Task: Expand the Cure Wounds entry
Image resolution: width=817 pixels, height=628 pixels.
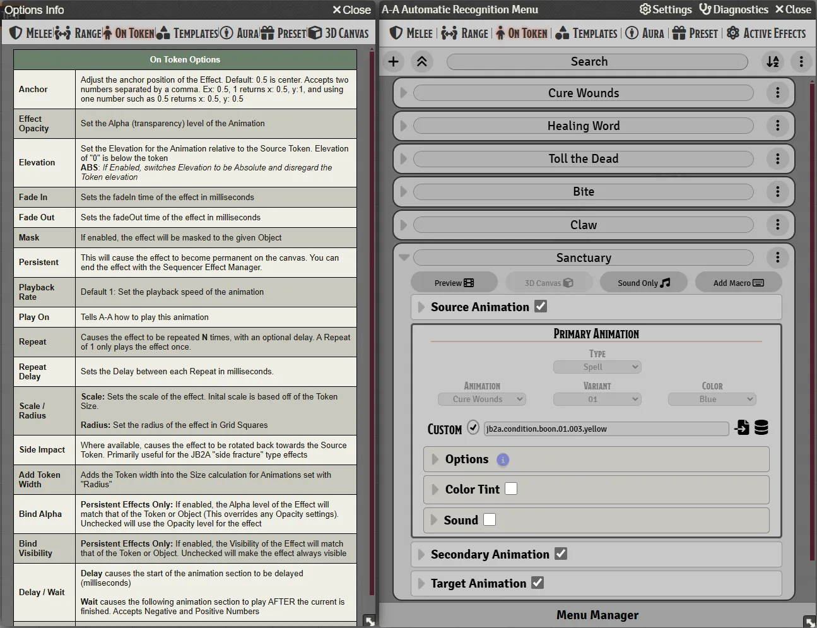Action: (x=404, y=93)
